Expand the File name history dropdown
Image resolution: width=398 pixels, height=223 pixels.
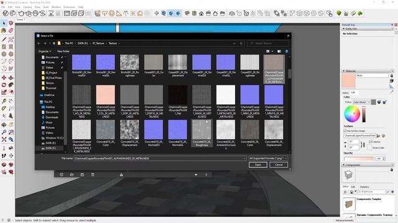click(x=244, y=159)
